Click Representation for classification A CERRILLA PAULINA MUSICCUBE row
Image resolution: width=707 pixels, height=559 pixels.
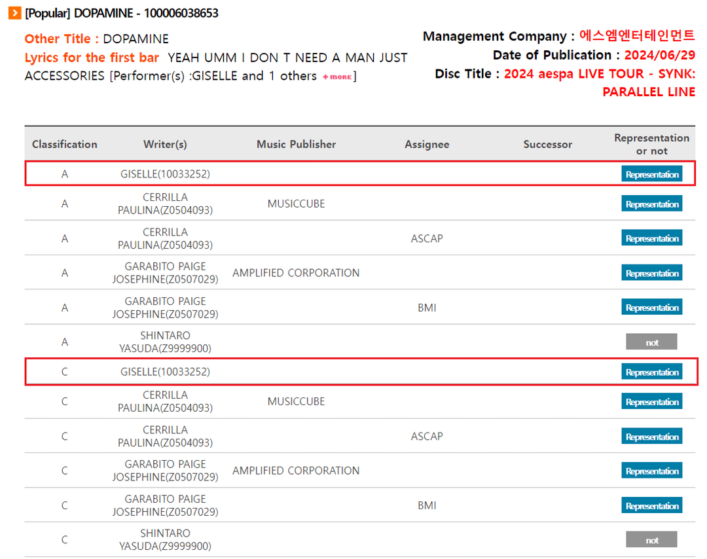click(651, 204)
